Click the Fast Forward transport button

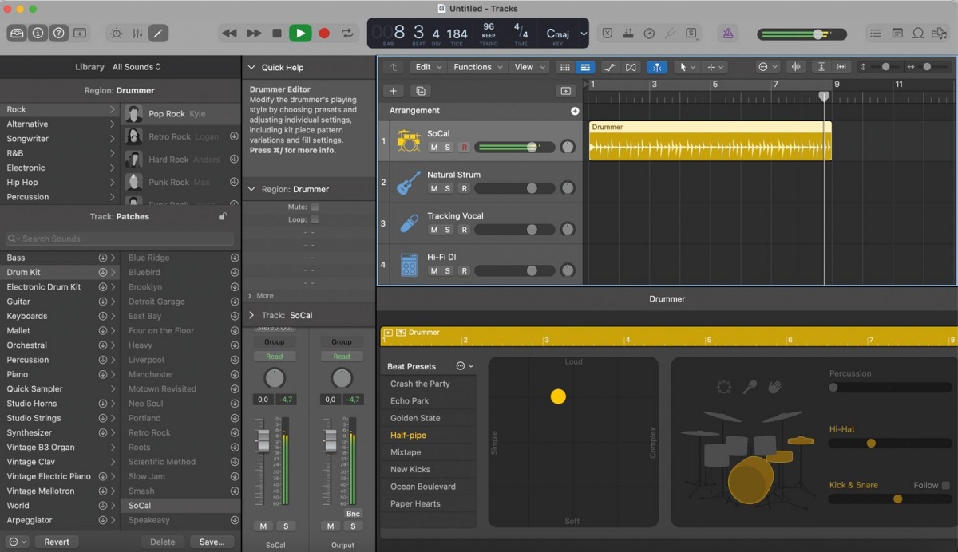coord(254,34)
